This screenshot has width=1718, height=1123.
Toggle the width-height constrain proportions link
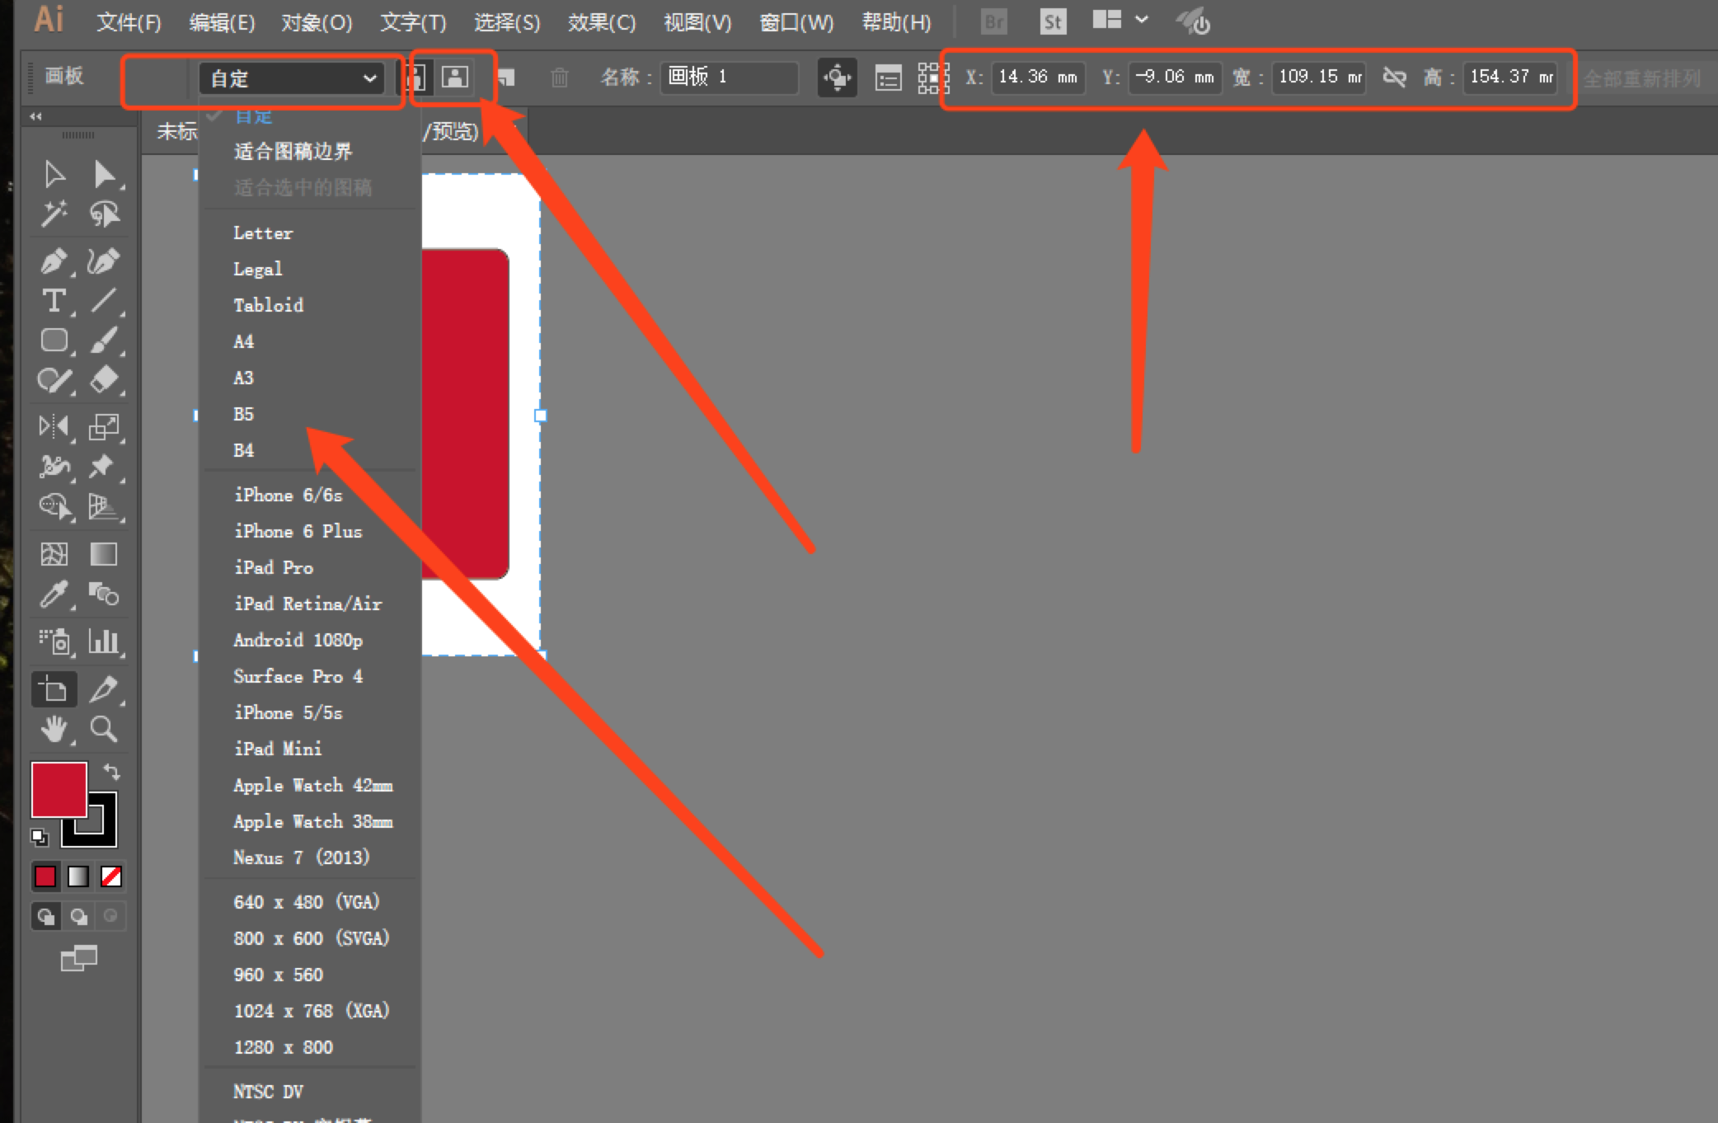[1394, 78]
